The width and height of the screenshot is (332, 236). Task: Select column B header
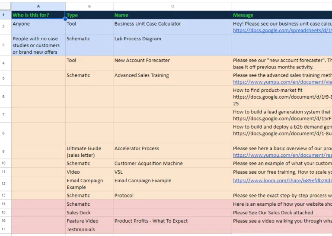89,6
